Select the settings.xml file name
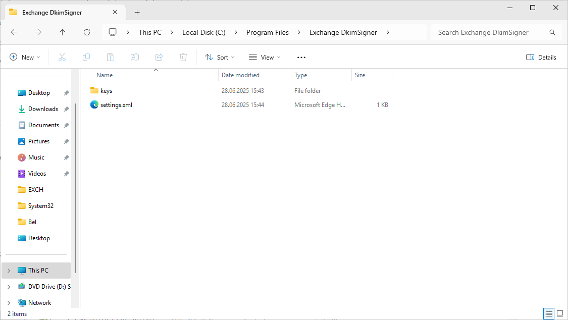Viewport: 568px width, 320px height. (x=116, y=105)
